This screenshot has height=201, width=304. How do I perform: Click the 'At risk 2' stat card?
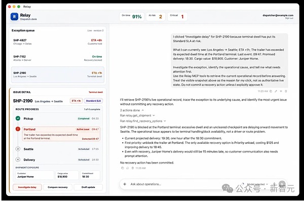[156, 17]
